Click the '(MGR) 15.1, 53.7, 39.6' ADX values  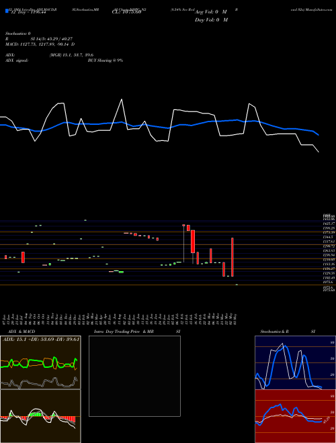[x=71, y=55]
